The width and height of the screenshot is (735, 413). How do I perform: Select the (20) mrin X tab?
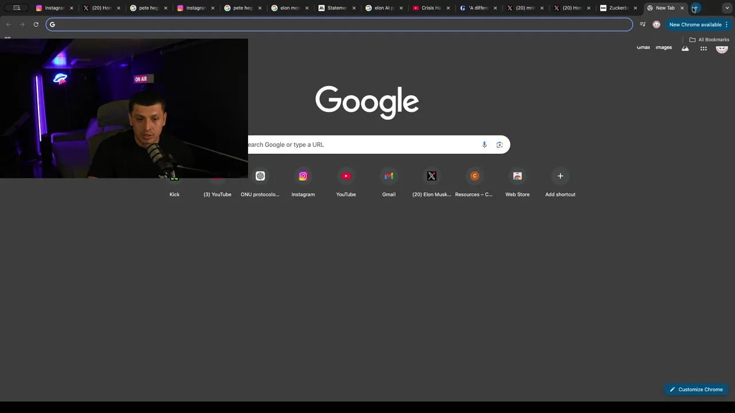(525, 8)
